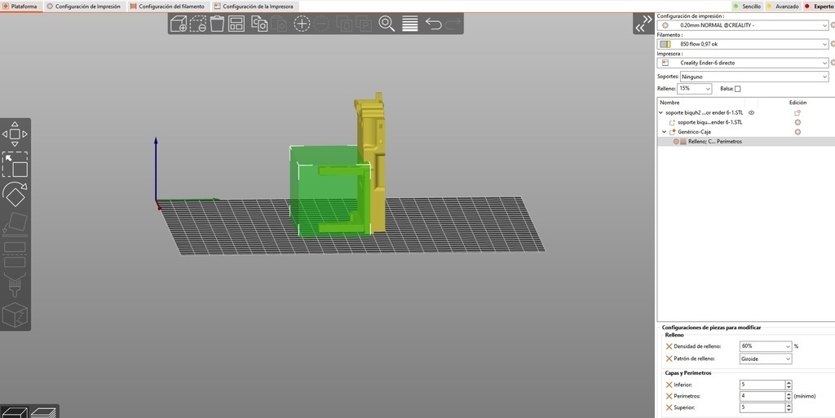Open the Filamento preset dropdown
Image resolution: width=835 pixels, height=418 pixels.
pyautogui.click(x=743, y=44)
